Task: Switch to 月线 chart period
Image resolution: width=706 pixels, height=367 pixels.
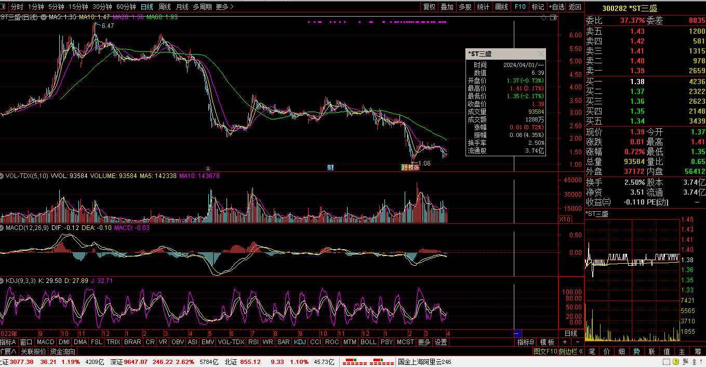Action: click(x=182, y=7)
